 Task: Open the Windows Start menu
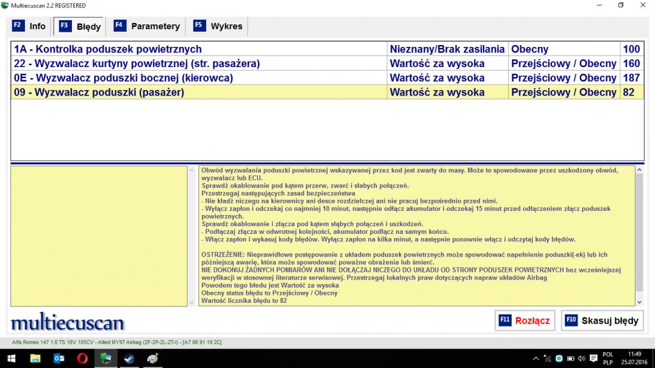pos(11,358)
